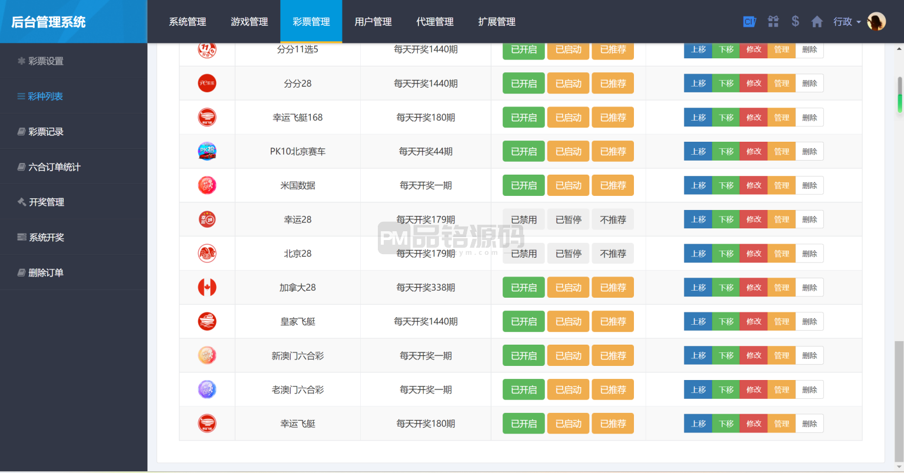The width and height of the screenshot is (904, 473).
Task: Open the 游戏管理 top menu
Action: (250, 22)
